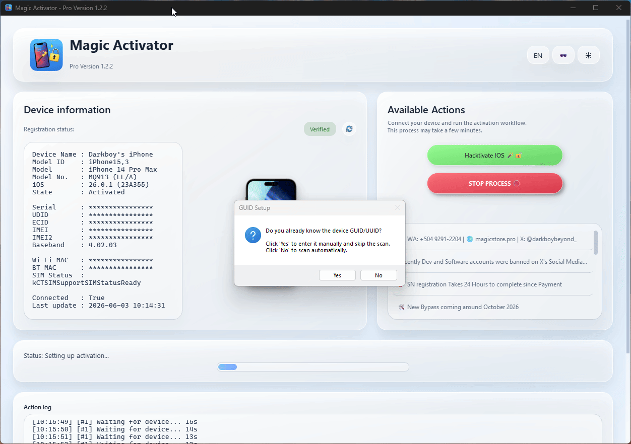This screenshot has width=631, height=444.
Task: Click the Pro Version 1.2.2 subtitle under the logo
Action: 91,66
